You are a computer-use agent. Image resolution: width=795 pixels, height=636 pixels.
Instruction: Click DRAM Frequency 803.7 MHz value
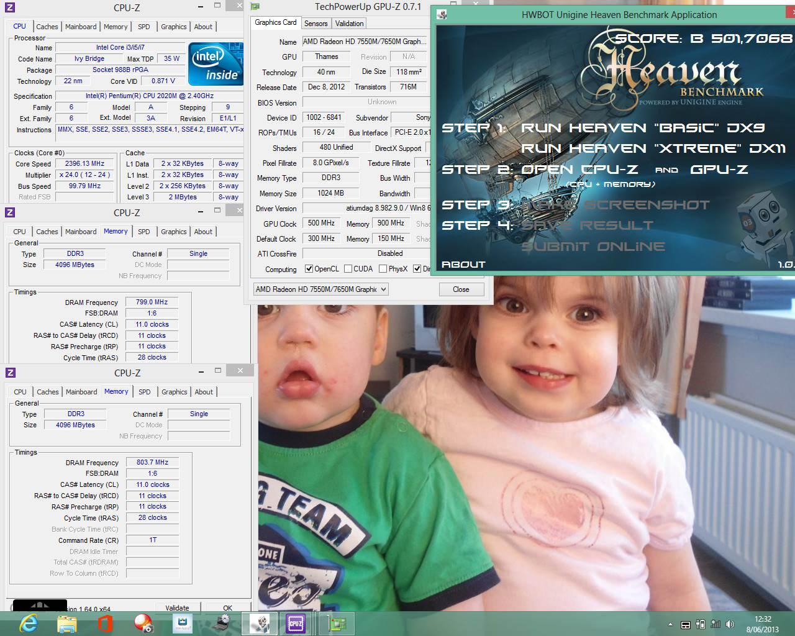click(153, 462)
